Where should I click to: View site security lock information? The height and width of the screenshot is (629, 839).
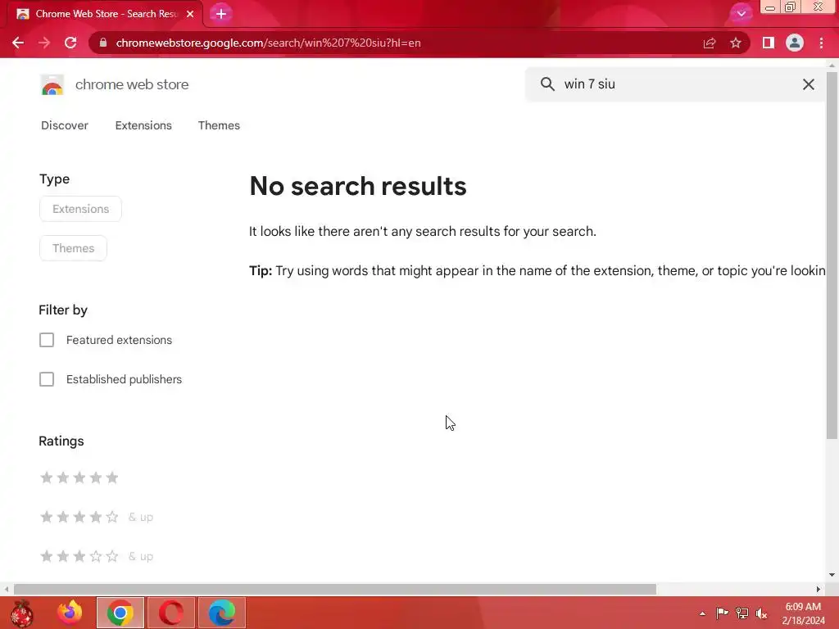[x=103, y=43]
